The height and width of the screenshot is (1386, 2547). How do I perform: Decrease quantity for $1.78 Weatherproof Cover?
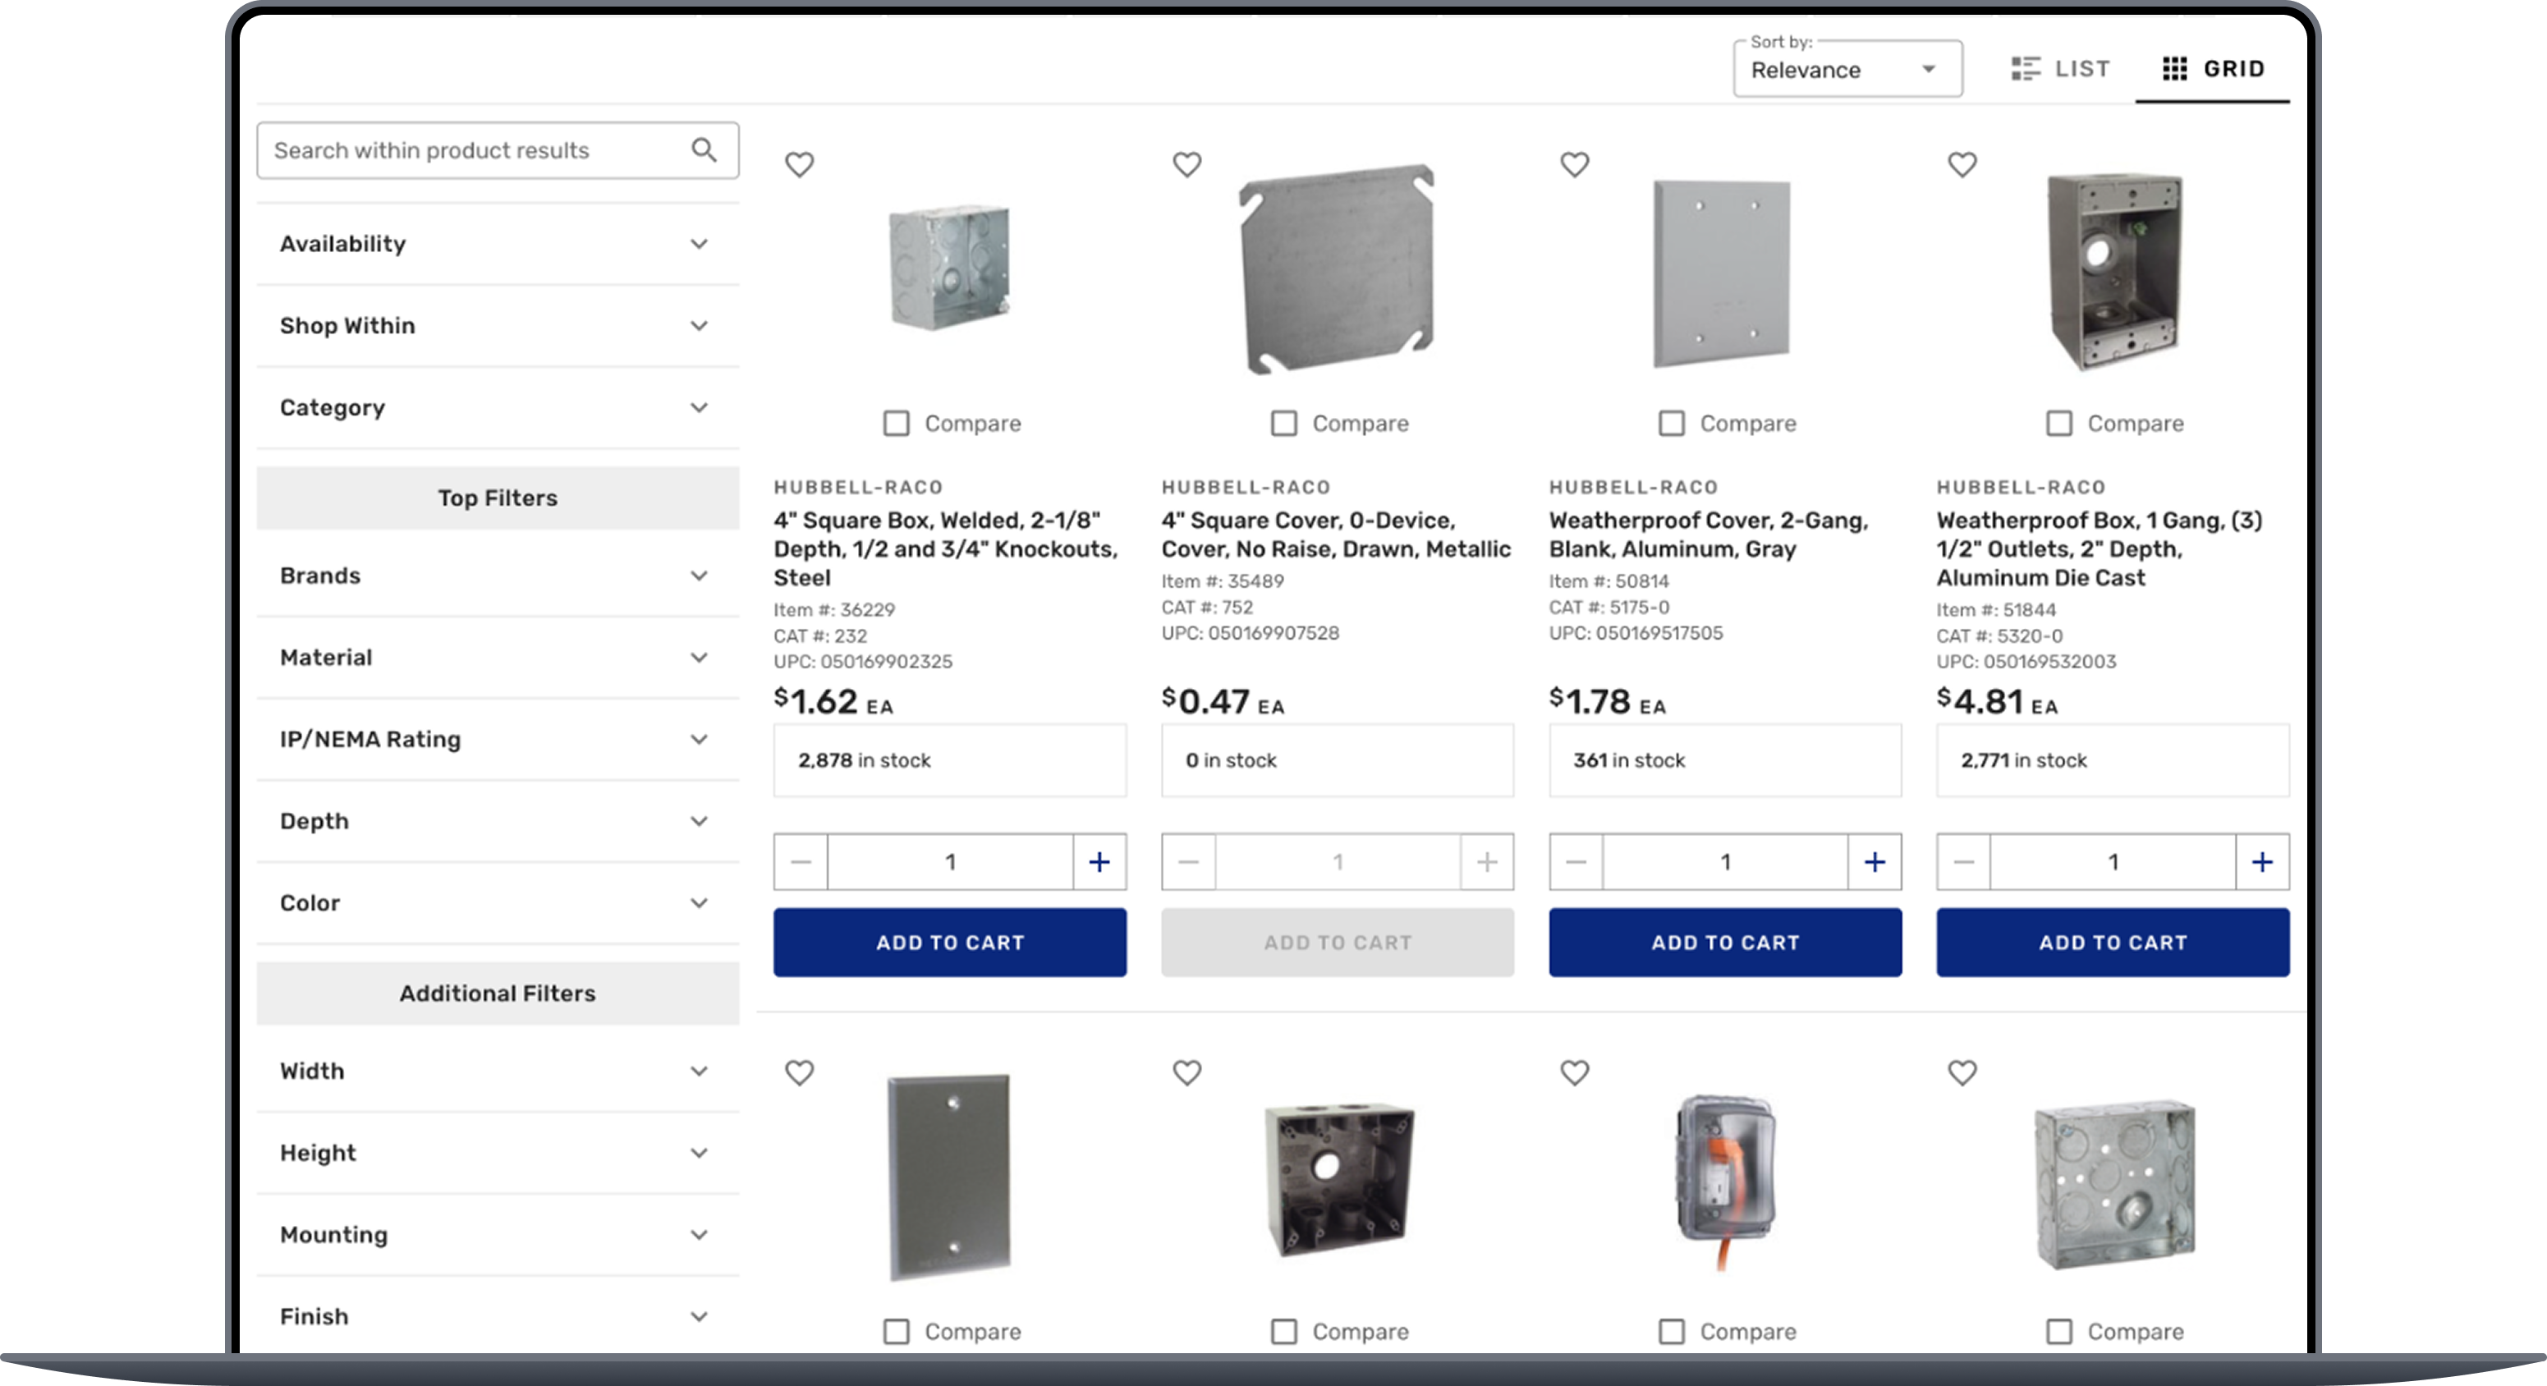pyautogui.click(x=1576, y=862)
